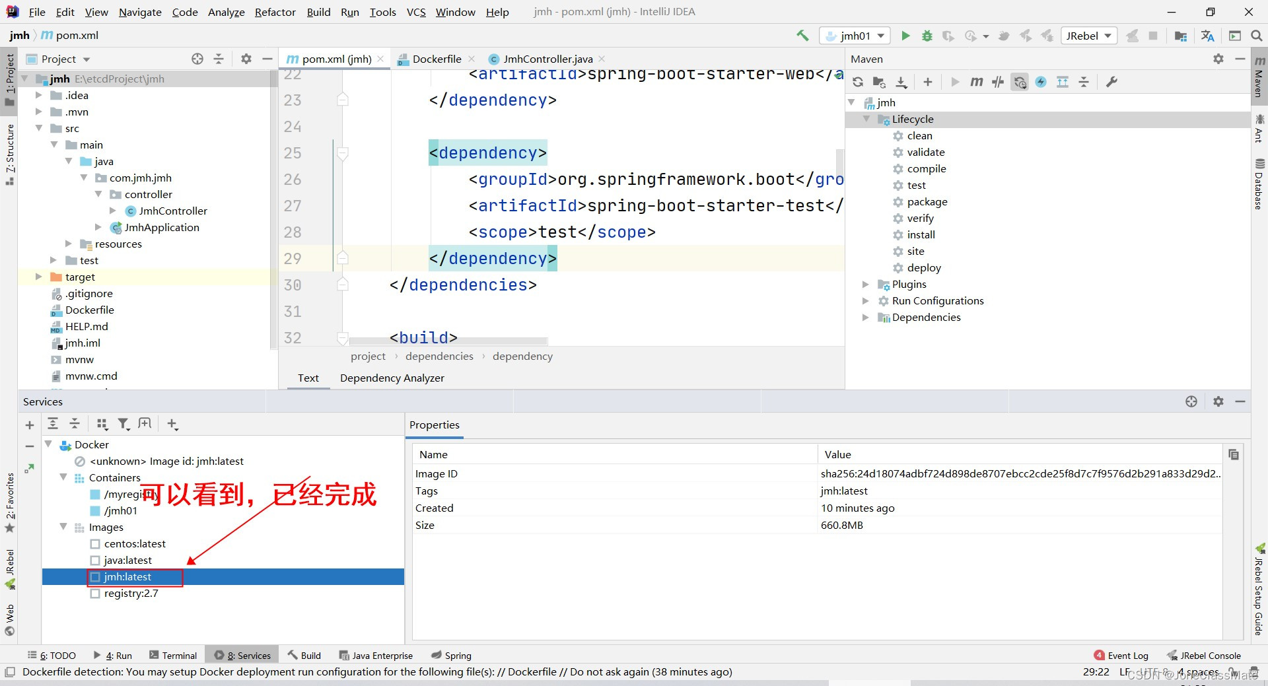Collapse the Docker node in Services
The height and width of the screenshot is (686, 1268).
(x=49, y=444)
